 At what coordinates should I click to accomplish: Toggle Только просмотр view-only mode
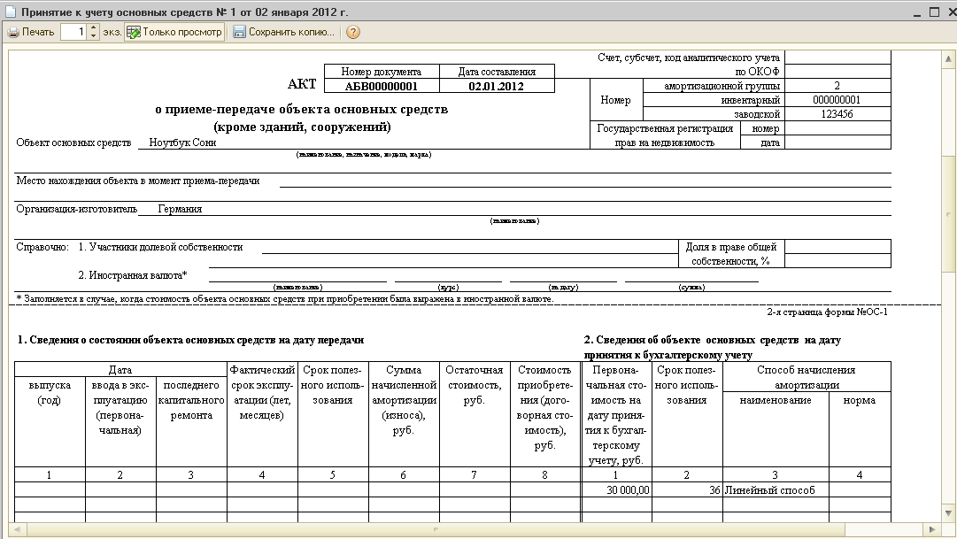pos(174,32)
